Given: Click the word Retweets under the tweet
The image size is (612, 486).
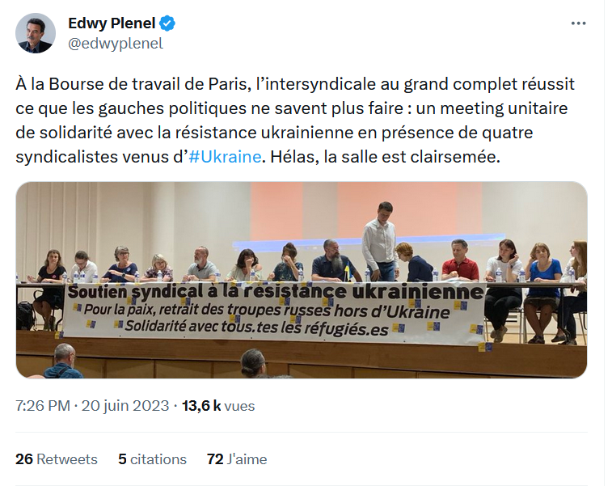Looking at the screenshot, I should (x=67, y=459).
